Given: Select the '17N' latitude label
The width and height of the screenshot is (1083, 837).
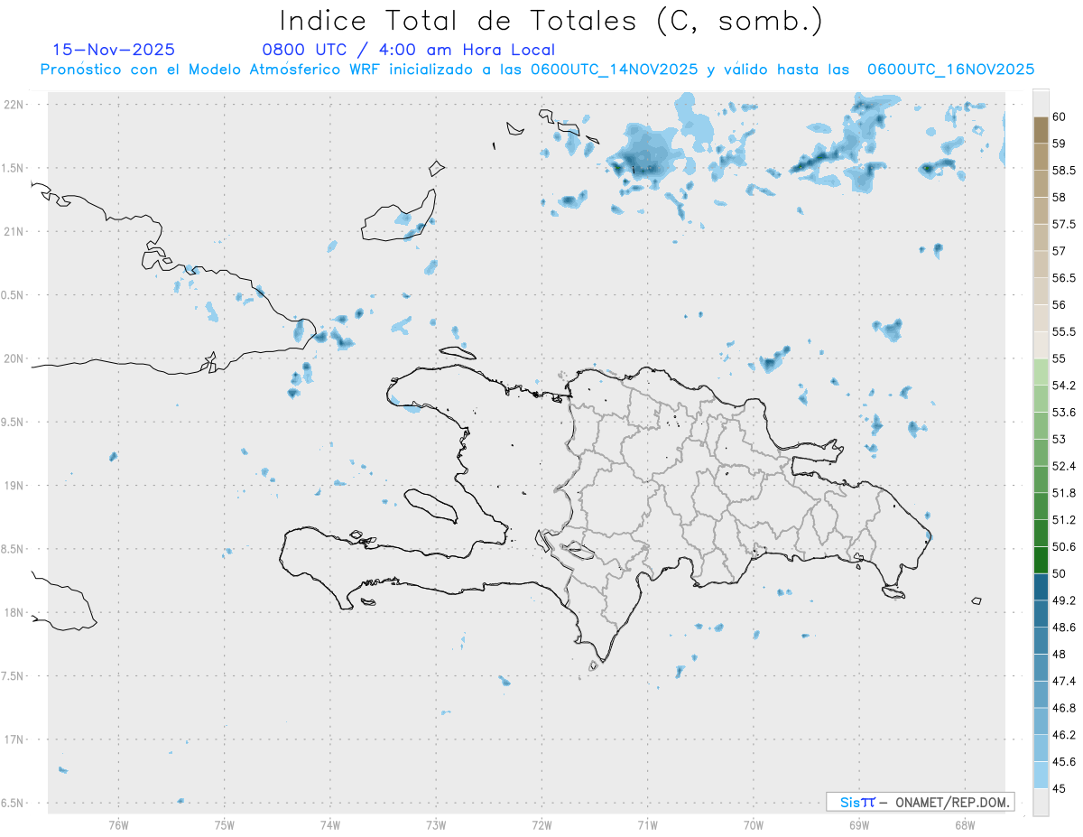Looking at the screenshot, I should tap(15, 739).
